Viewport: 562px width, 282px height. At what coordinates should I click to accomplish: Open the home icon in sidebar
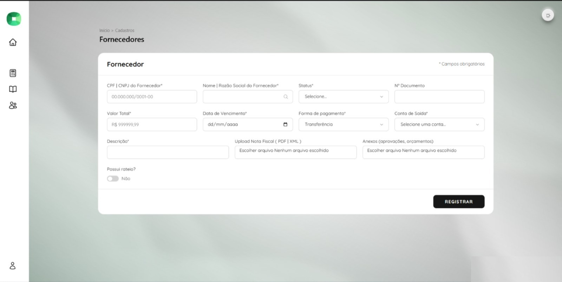pyautogui.click(x=13, y=42)
